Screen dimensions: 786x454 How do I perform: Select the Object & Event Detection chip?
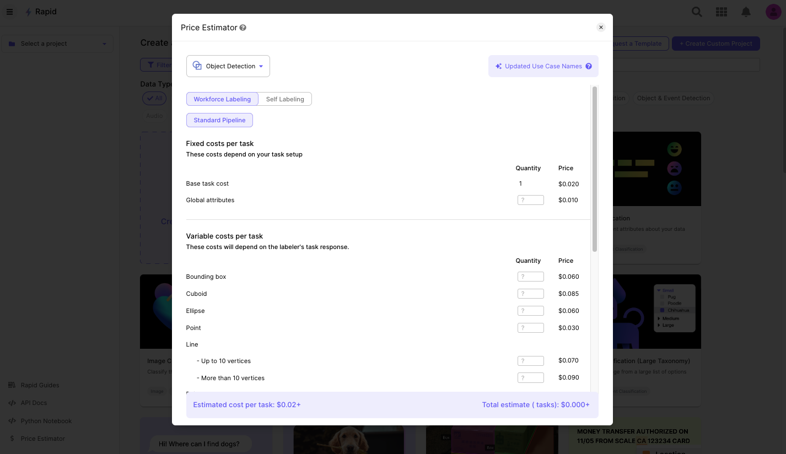point(673,98)
